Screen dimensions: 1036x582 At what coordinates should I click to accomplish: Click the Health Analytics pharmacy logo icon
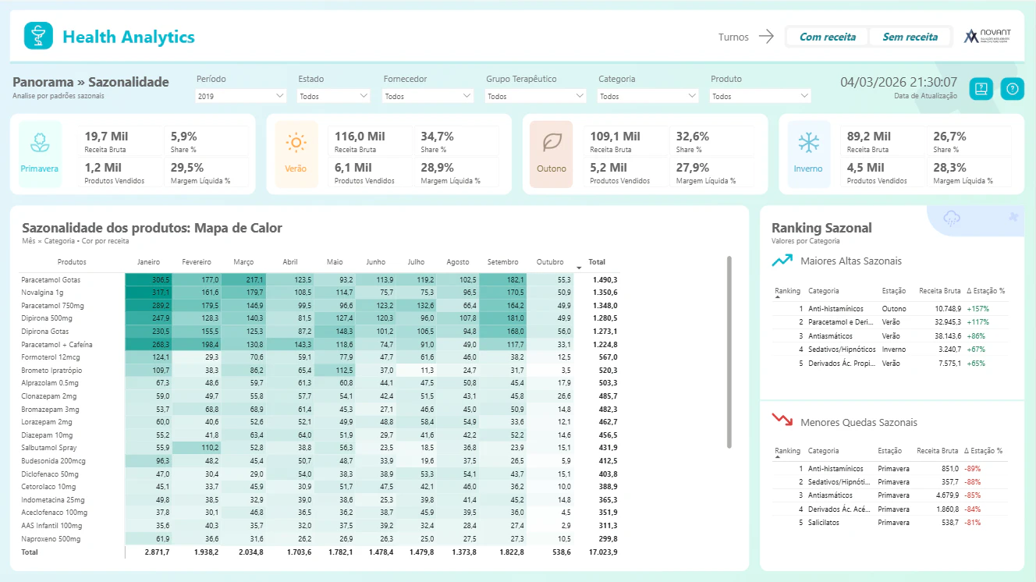(x=38, y=36)
